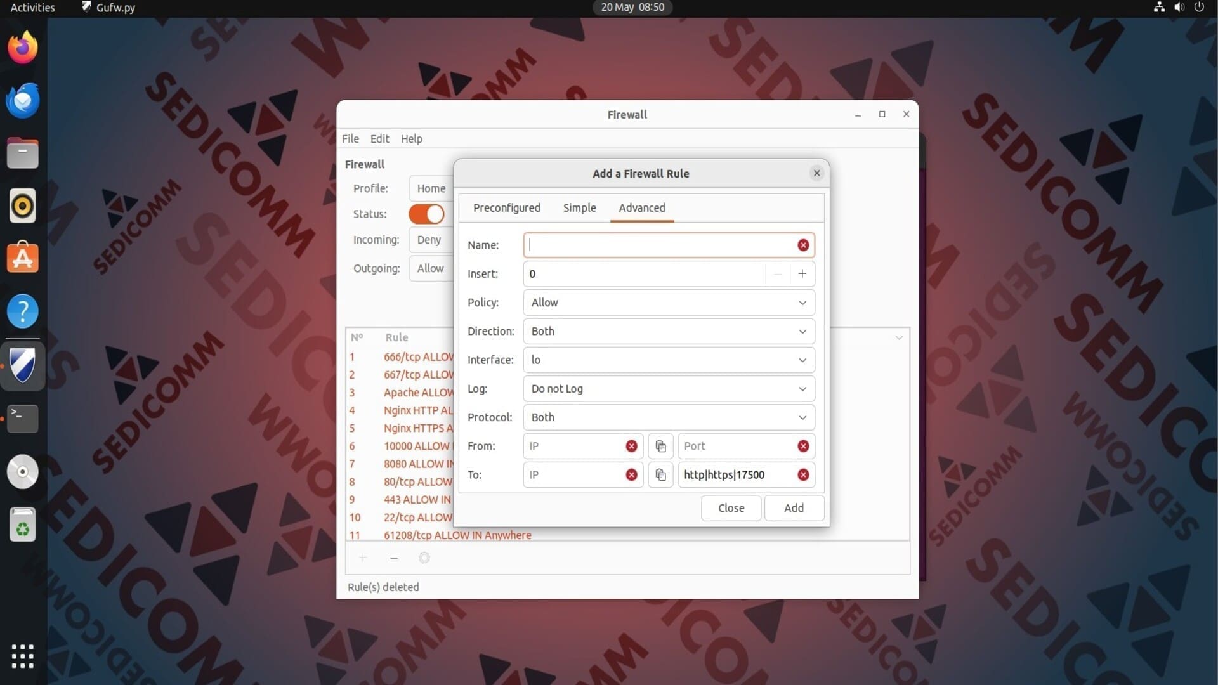
Task: Click paste icon next to To IP
Action: coord(660,475)
